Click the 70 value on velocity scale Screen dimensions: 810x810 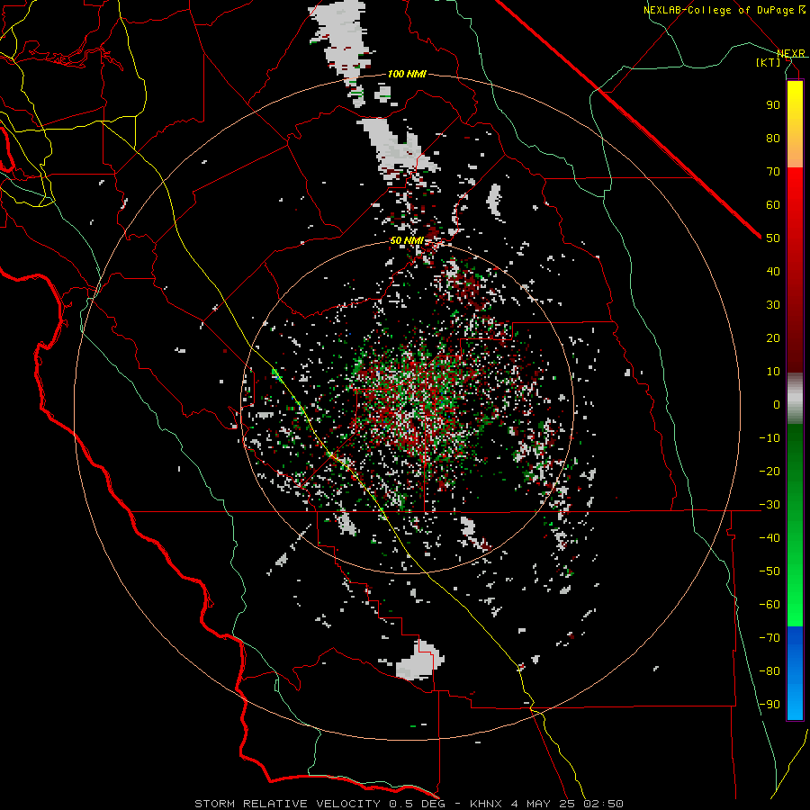coord(773,172)
